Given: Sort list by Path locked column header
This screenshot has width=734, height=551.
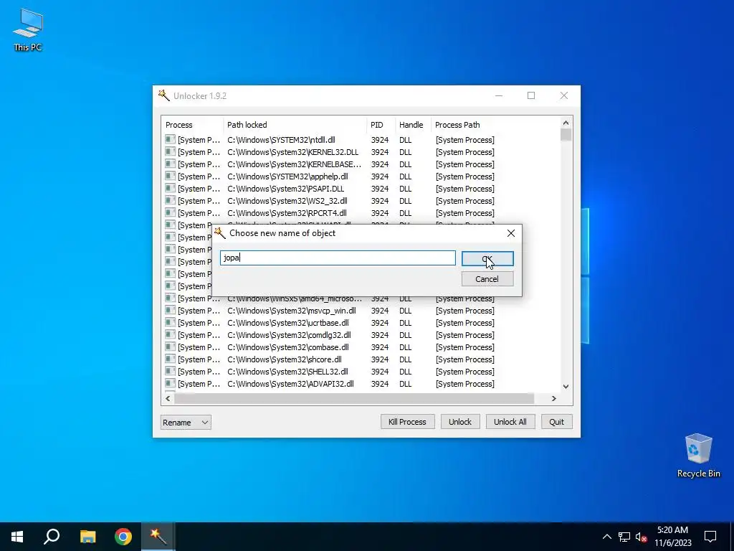Looking at the screenshot, I should point(295,125).
